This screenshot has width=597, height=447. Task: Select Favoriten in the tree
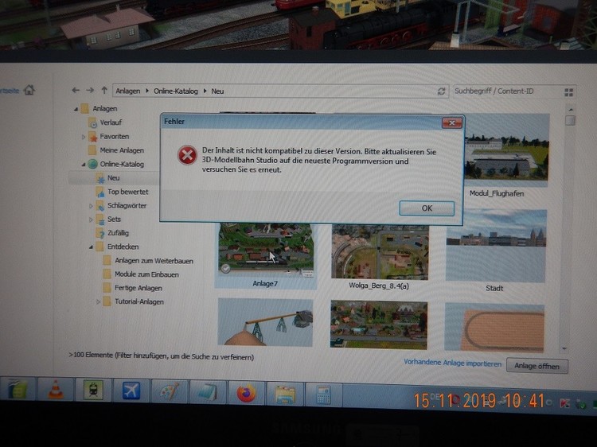[114, 136]
